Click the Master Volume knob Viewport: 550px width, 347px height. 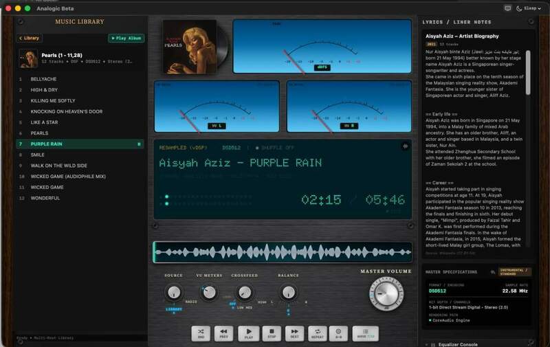pyautogui.click(x=386, y=293)
